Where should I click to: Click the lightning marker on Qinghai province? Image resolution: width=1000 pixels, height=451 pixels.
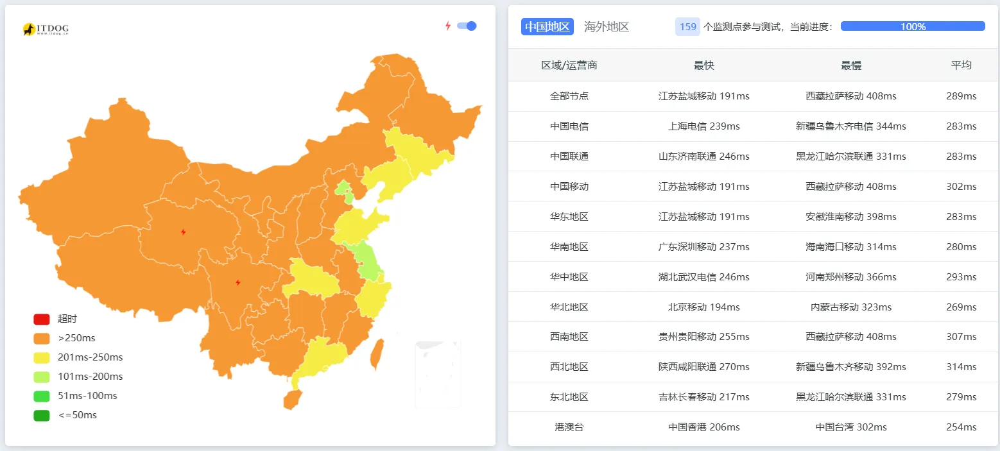click(x=183, y=232)
